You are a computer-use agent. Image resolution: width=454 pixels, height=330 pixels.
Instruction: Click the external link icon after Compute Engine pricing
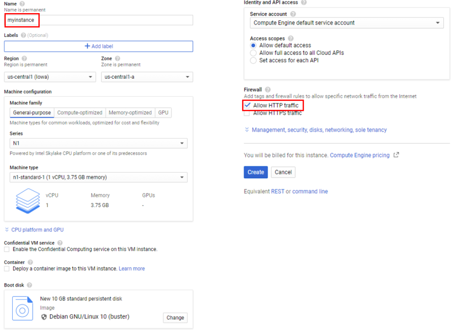tap(396, 155)
